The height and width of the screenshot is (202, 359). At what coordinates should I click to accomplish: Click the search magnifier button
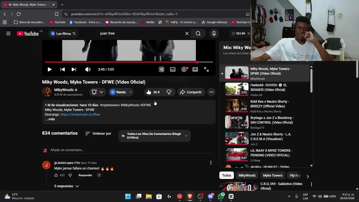pyautogui.click(x=198, y=33)
